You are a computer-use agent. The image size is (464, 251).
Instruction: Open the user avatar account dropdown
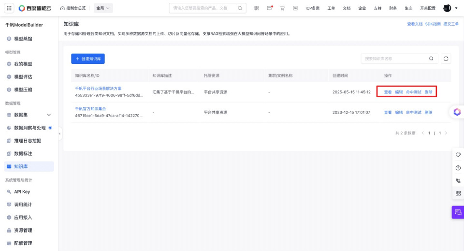pyautogui.click(x=450, y=8)
